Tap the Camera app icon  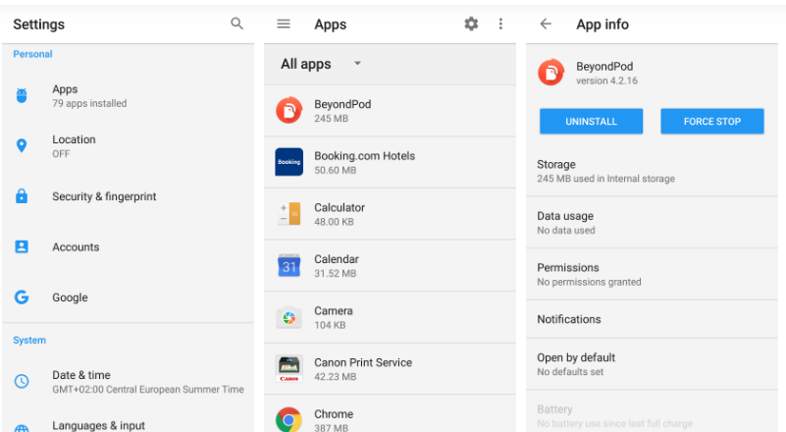pyautogui.click(x=288, y=317)
